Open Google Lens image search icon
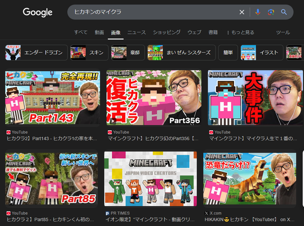Viewport: 304px width, 226px height. 271,12
